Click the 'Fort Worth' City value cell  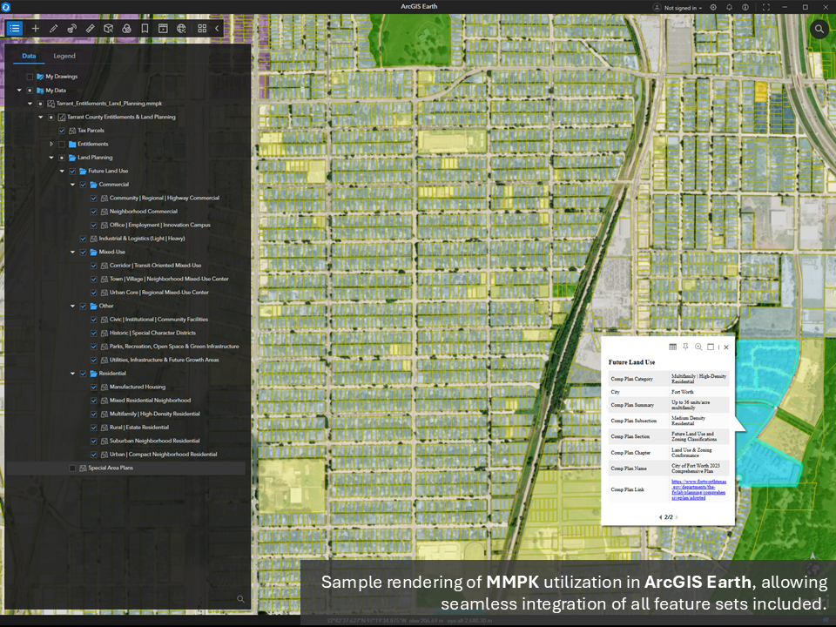click(699, 392)
